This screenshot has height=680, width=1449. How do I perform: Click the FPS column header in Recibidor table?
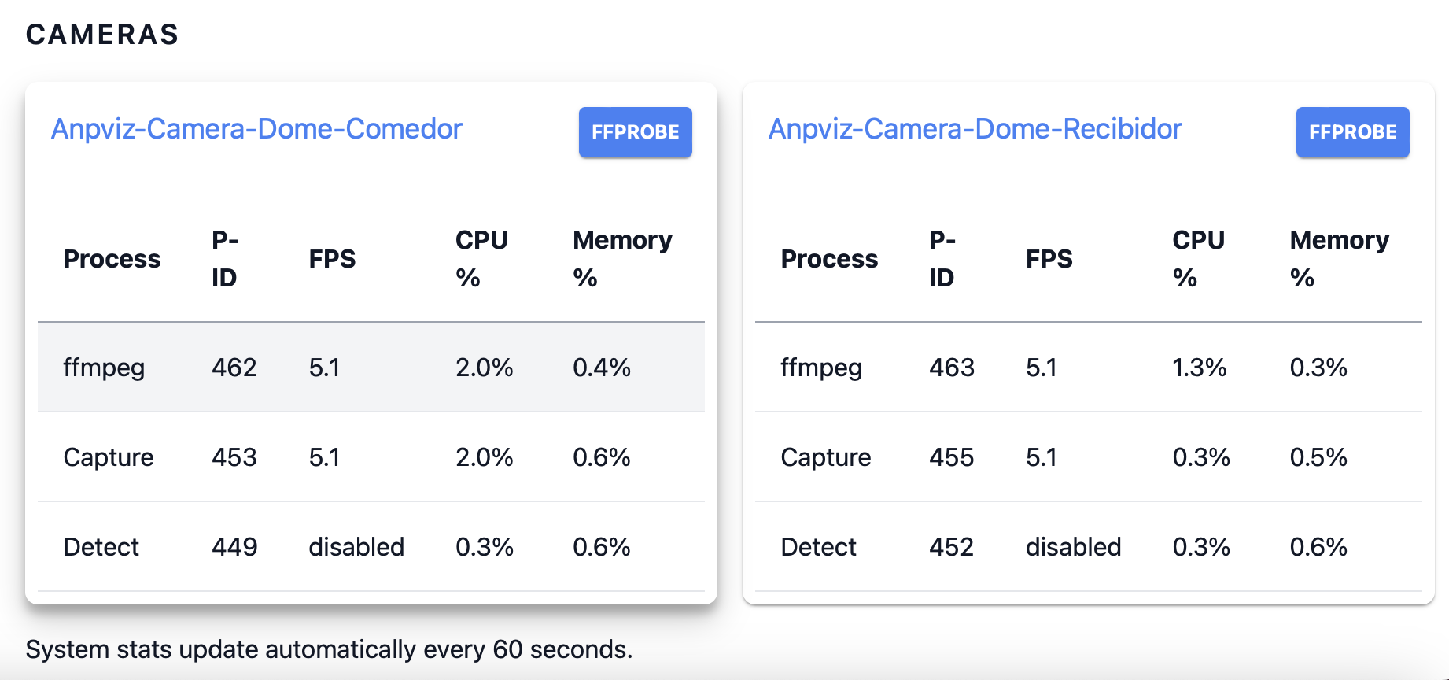(1049, 258)
